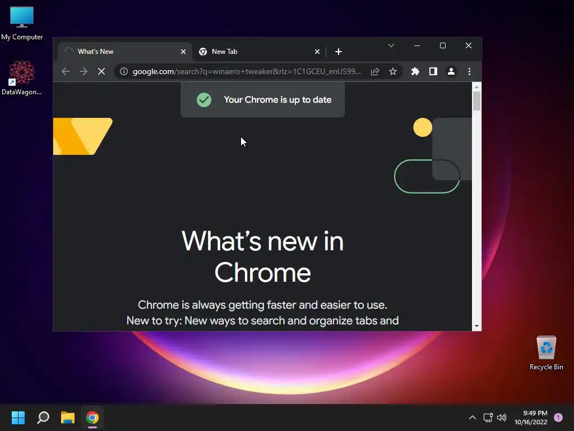574x431 pixels.
Task: Maximize the Chrome window
Action: tap(443, 45)
